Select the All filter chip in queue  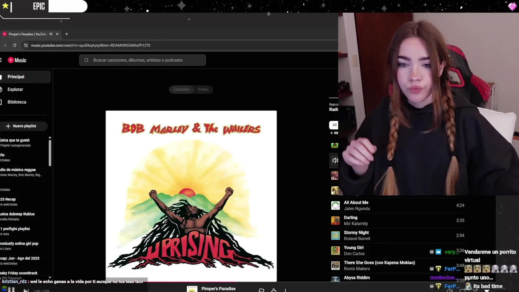pyautogui.click(x=334, y=125)
